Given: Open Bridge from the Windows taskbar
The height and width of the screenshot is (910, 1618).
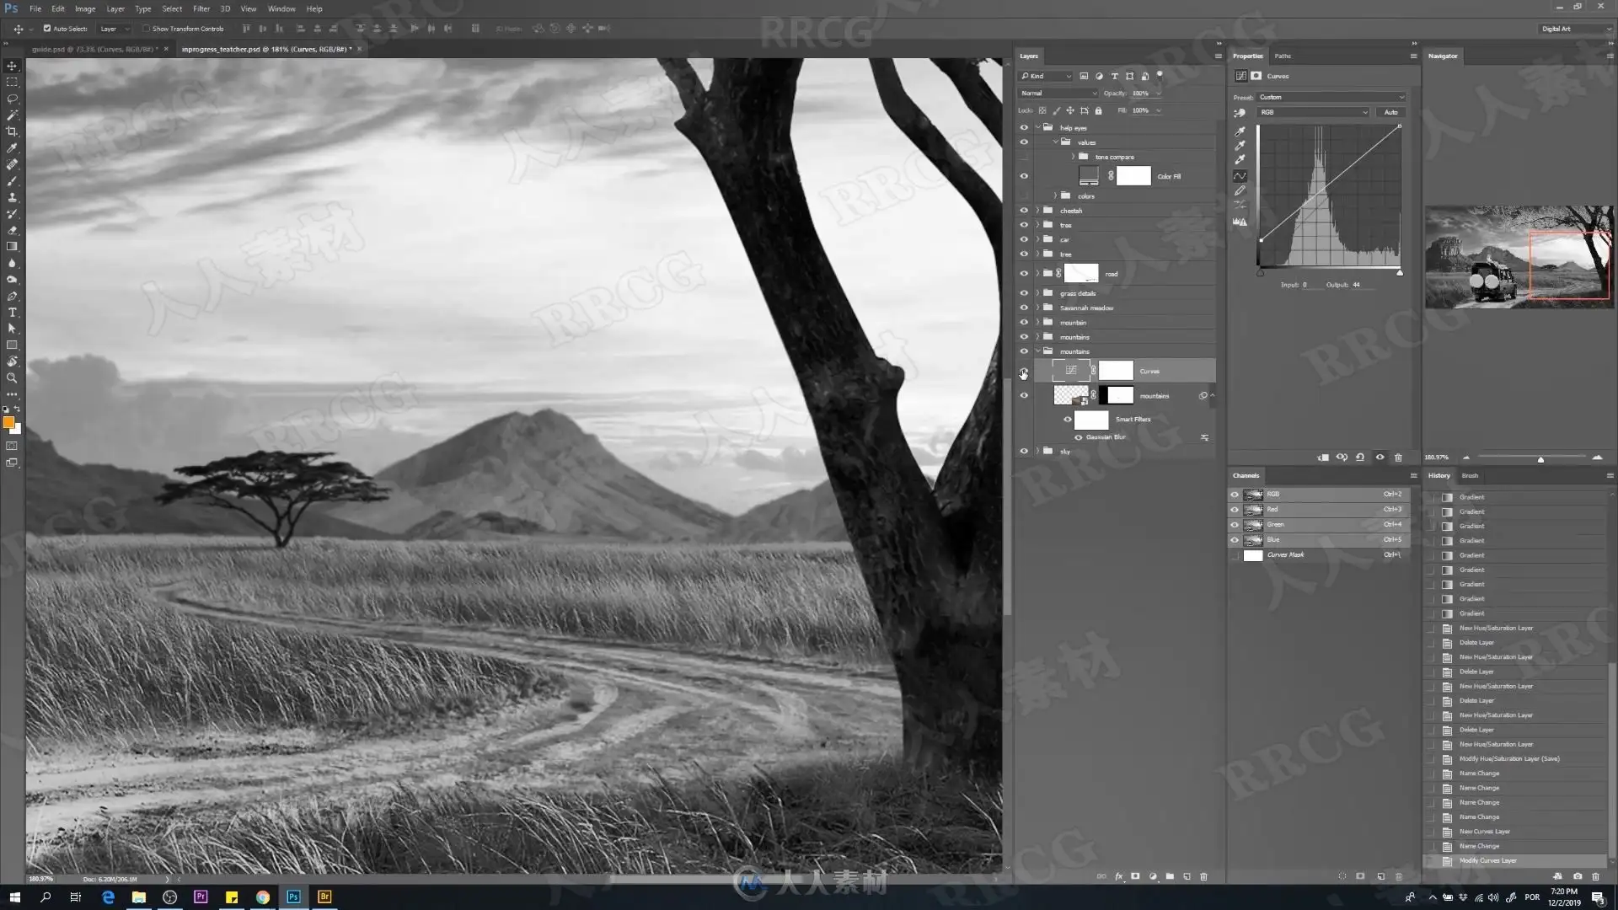Looking at the screenshot, I should (324, 897).
